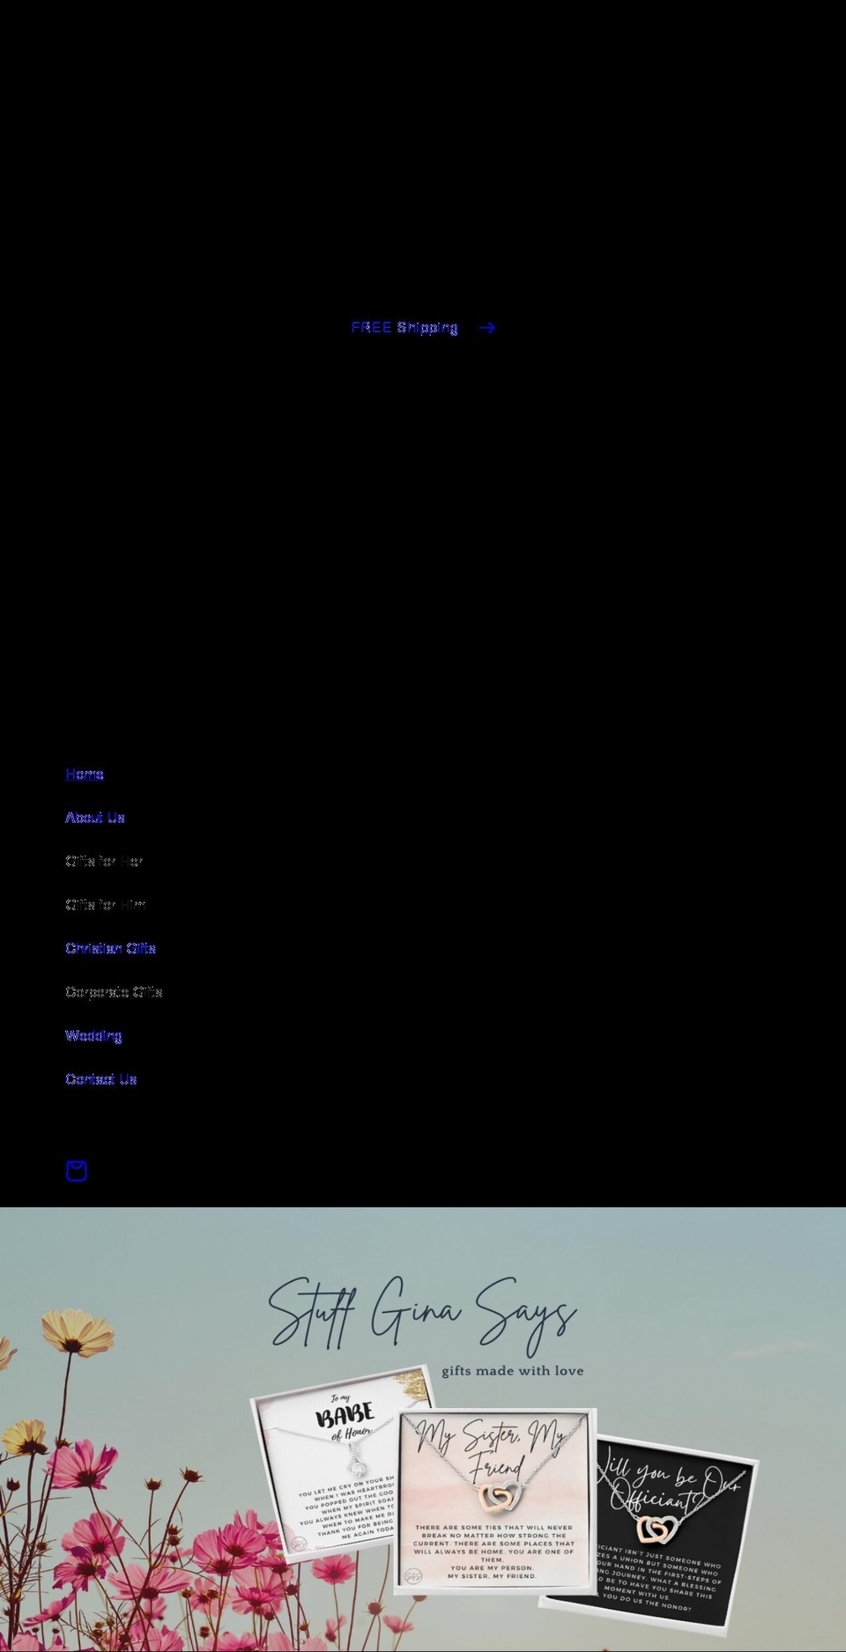Select the My Sister, My Friend necklace card
This screenshot has height=1652, width=846.
pyautogui.click(x=496, y=1501)
